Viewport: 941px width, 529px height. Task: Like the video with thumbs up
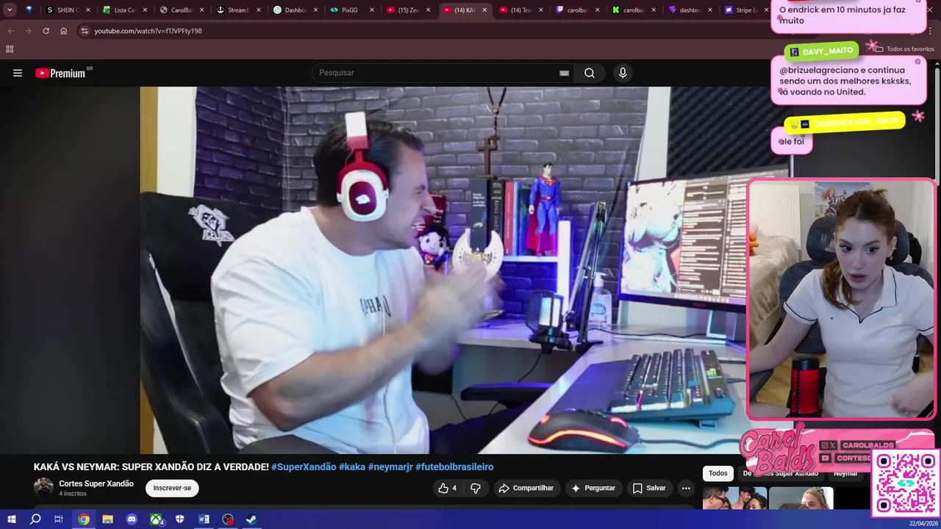click(447, 488)
